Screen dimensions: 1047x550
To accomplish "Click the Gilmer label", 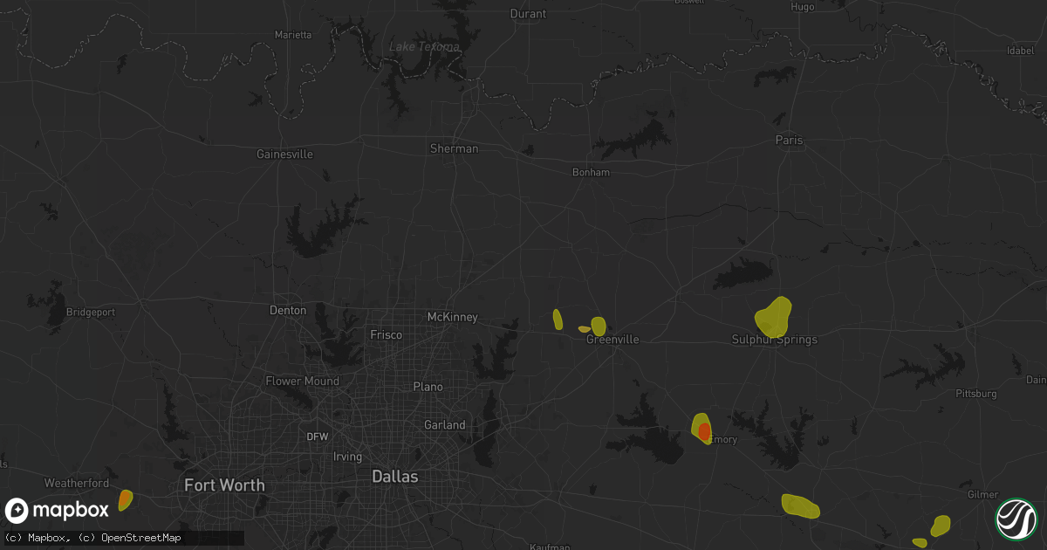I will point(983,493).
